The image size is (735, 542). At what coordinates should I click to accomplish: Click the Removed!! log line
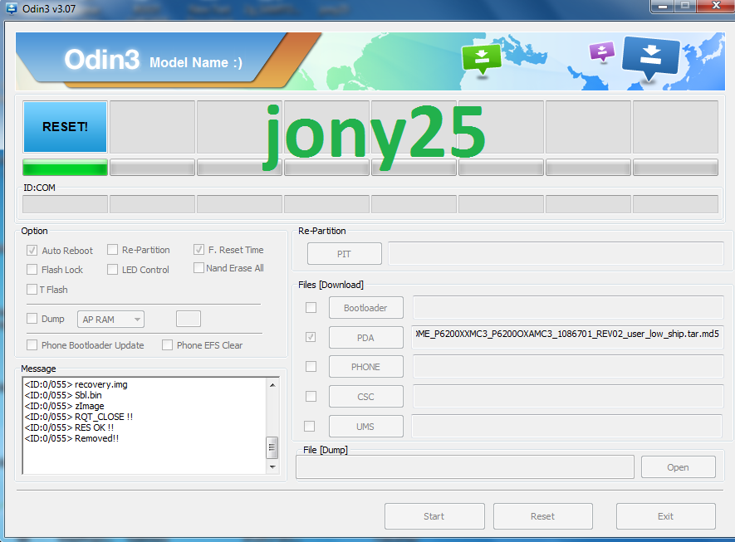(71, 438)
